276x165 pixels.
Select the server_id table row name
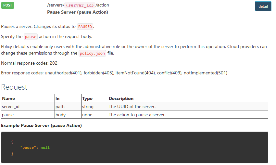11,107
